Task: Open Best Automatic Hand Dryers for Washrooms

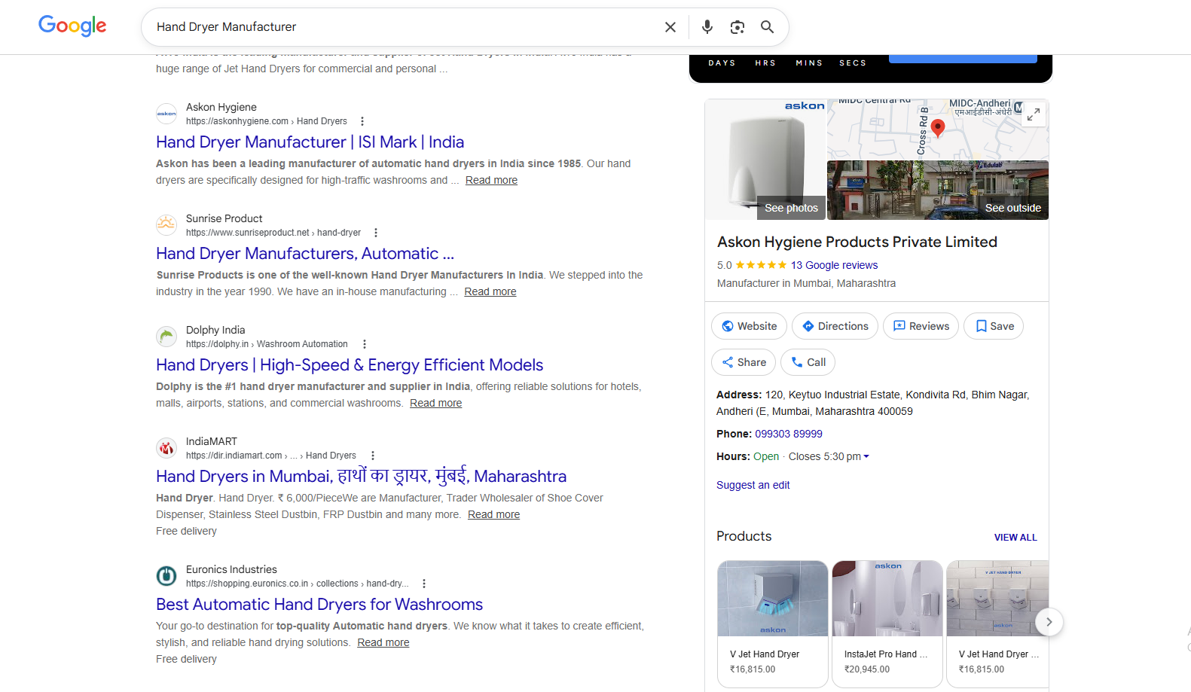Action: [319, 605]
